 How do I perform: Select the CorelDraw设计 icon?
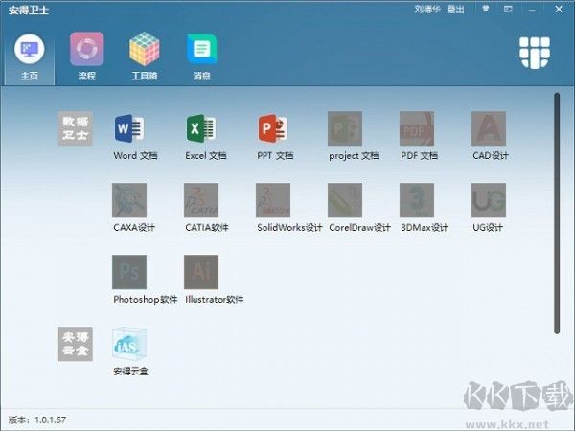pyautogui.click(x=345, y=200)
